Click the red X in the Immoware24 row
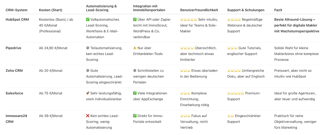 pyautogui.click(x=88, y=116)
